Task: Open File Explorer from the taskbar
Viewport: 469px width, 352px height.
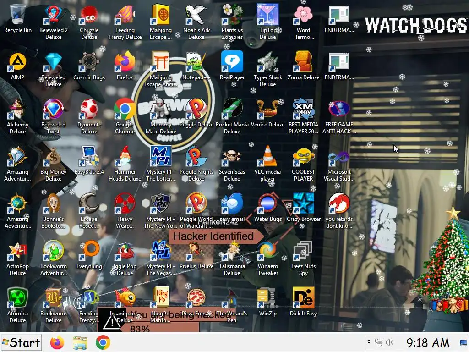Action: pyautogui.click(x=80, y=342)
